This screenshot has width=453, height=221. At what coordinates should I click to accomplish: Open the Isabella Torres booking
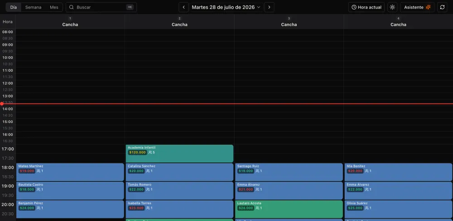(x=179, y=209)
